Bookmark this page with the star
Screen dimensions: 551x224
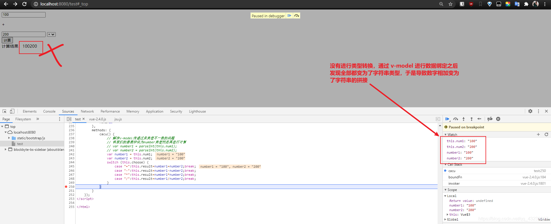451,4
